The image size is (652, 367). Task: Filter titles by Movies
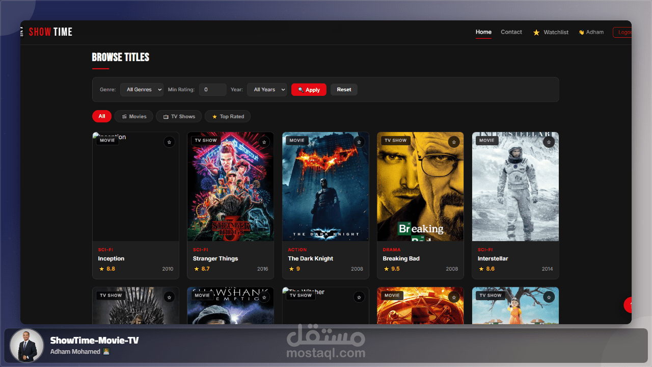coord(133,116)
